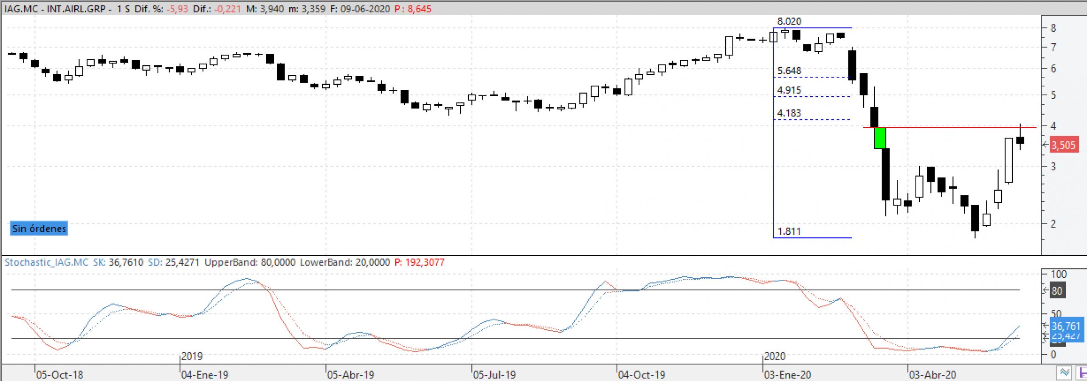Viewport: 1087px width, 381px height.
Task: Click the 05-Jul-19 date axis label
Action: [x=494, y=375]
